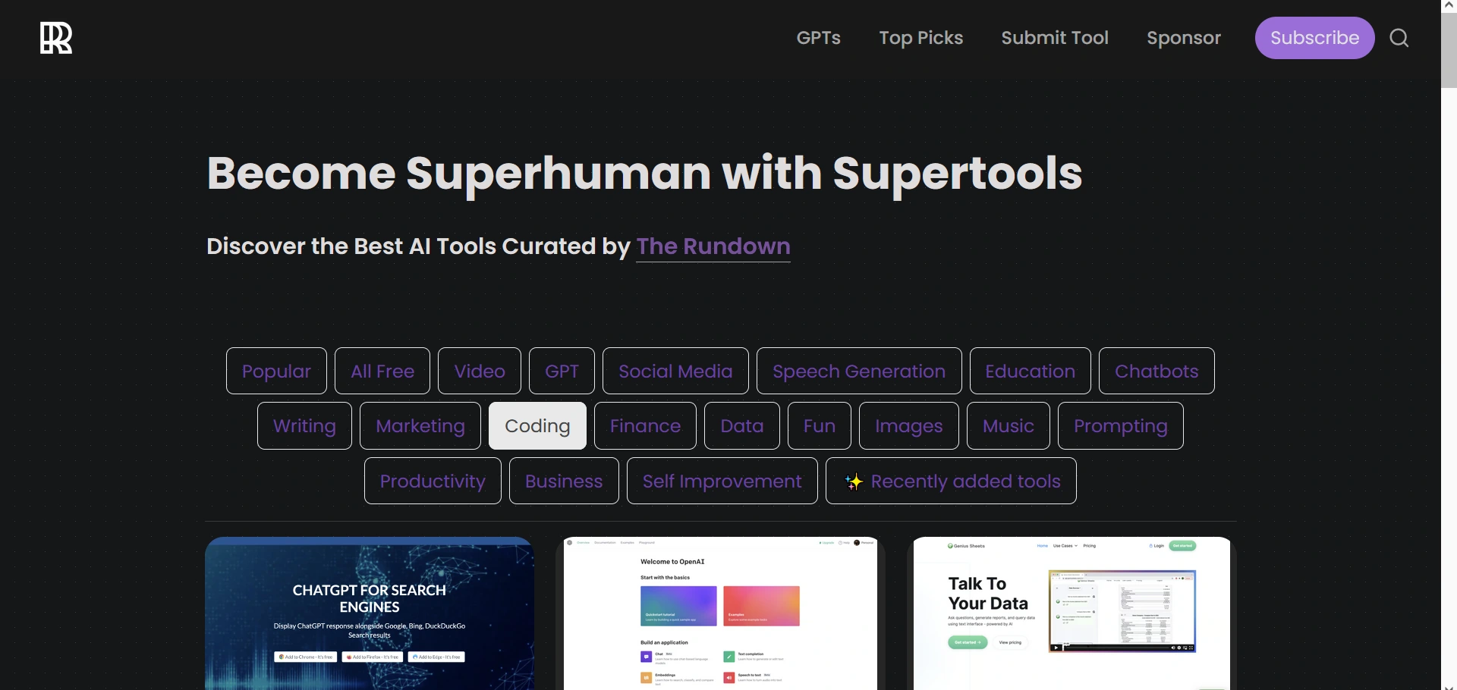The image size is (1457, 690).
Task: Select the Writing category
Action: [304, 426]
